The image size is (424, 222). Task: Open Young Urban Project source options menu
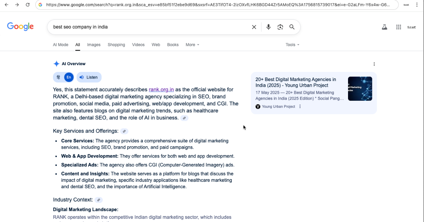click(x=300, y=106)
